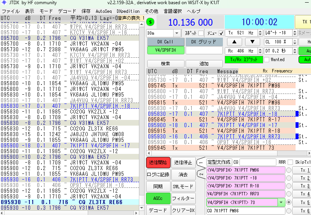Open the モード menu
This screenshot has width=311, height=215.
click(46, 11)
